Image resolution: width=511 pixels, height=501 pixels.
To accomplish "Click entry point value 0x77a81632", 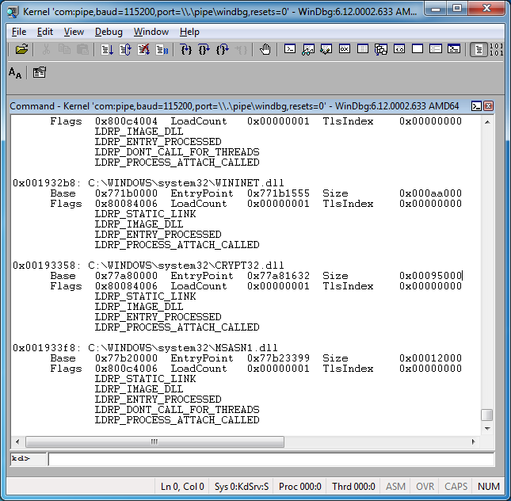I will point(278,276).
